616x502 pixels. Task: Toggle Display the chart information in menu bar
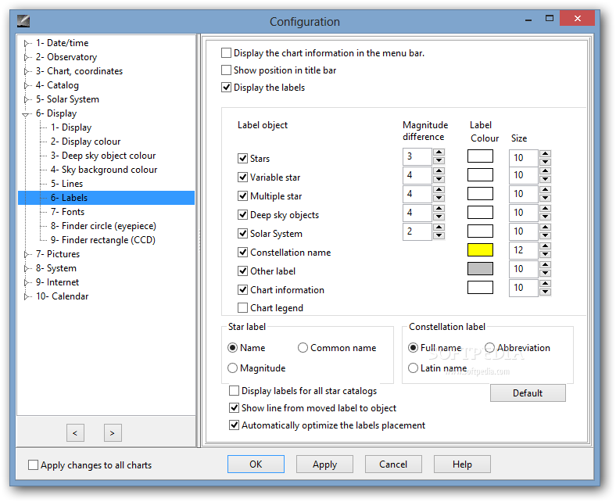(226, 52)
